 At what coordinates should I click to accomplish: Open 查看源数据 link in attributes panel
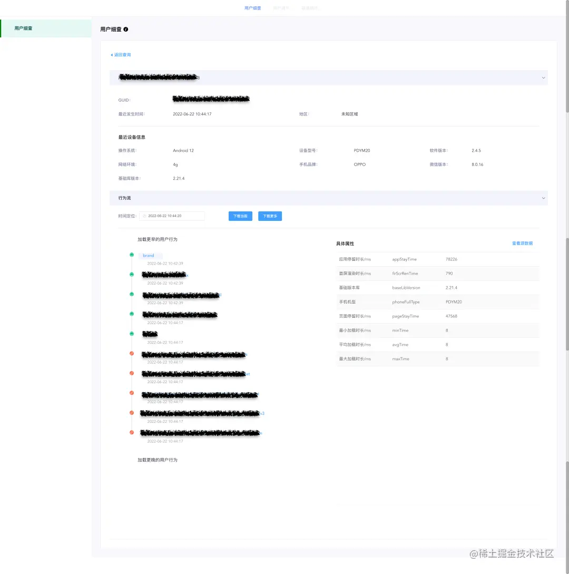coord(522,244)
